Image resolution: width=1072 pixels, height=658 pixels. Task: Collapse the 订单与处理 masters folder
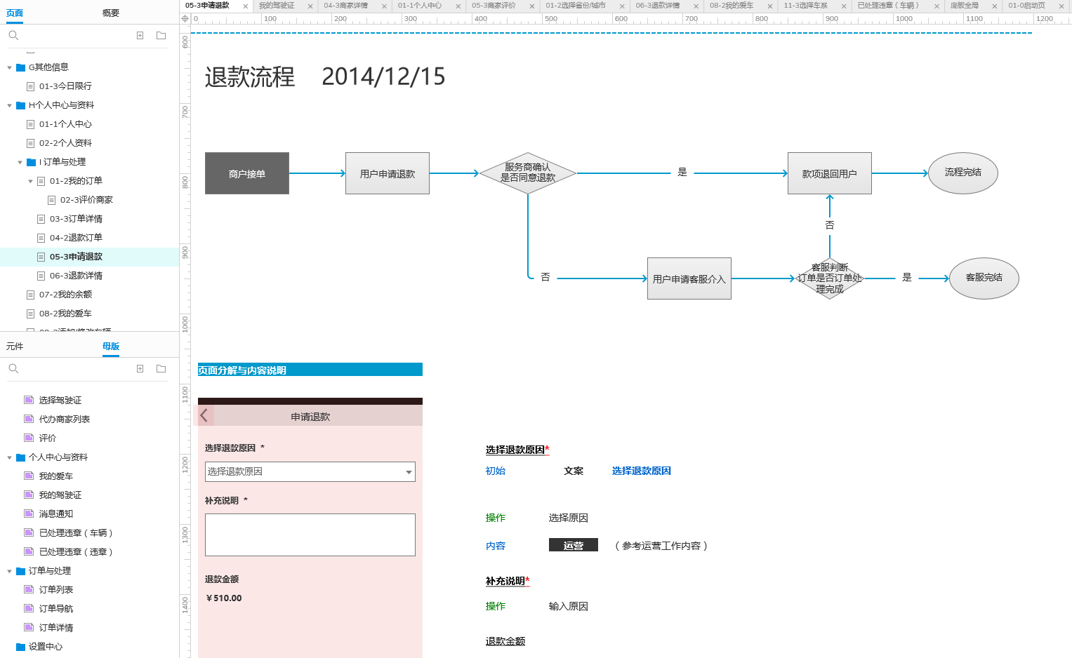[x=9, y=571]
